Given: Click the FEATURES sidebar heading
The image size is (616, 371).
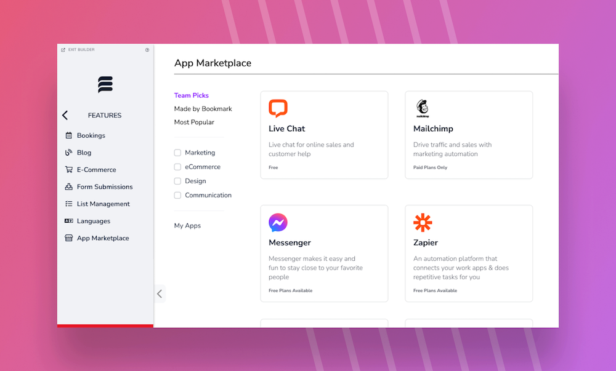Looking at the screenshot, I should tap(105, 115).
